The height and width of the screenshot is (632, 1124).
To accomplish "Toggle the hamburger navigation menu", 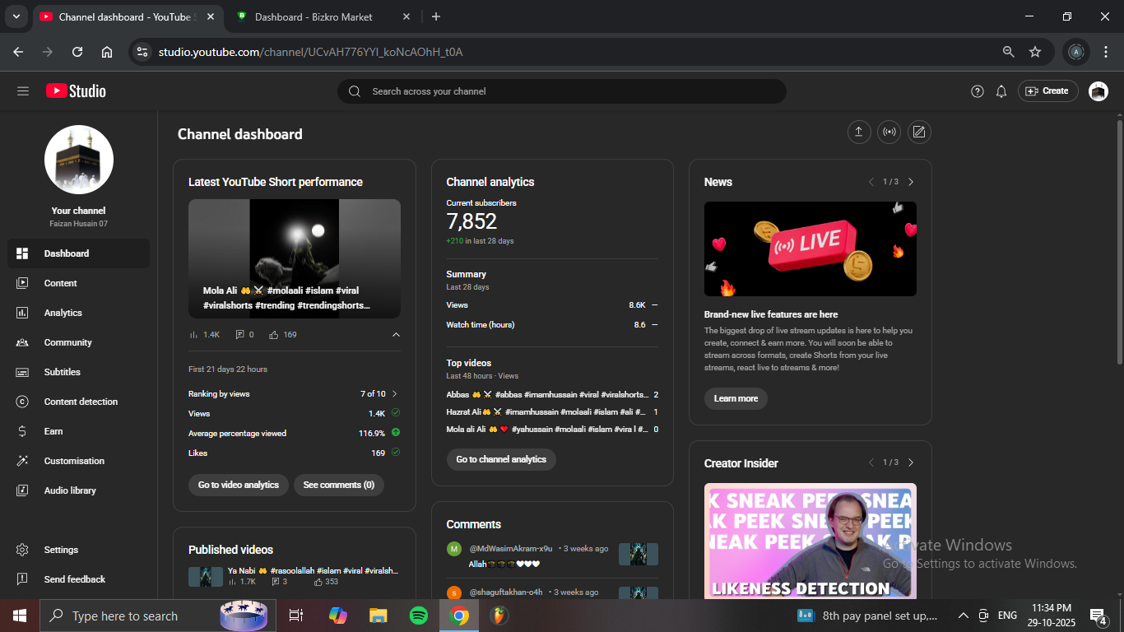I will pos(23,91).
